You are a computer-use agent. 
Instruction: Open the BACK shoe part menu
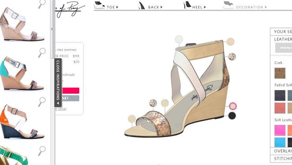click(153, 7)
